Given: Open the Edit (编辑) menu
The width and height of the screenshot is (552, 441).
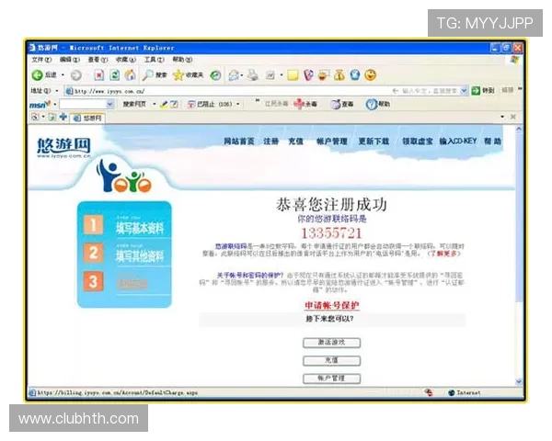Looking at the screenshot, I should (x=70, y=60).
